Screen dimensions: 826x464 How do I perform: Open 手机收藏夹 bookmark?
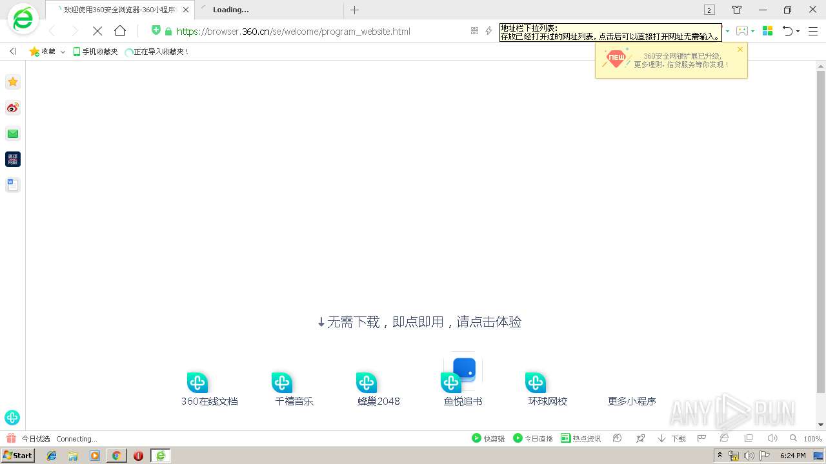96,52
